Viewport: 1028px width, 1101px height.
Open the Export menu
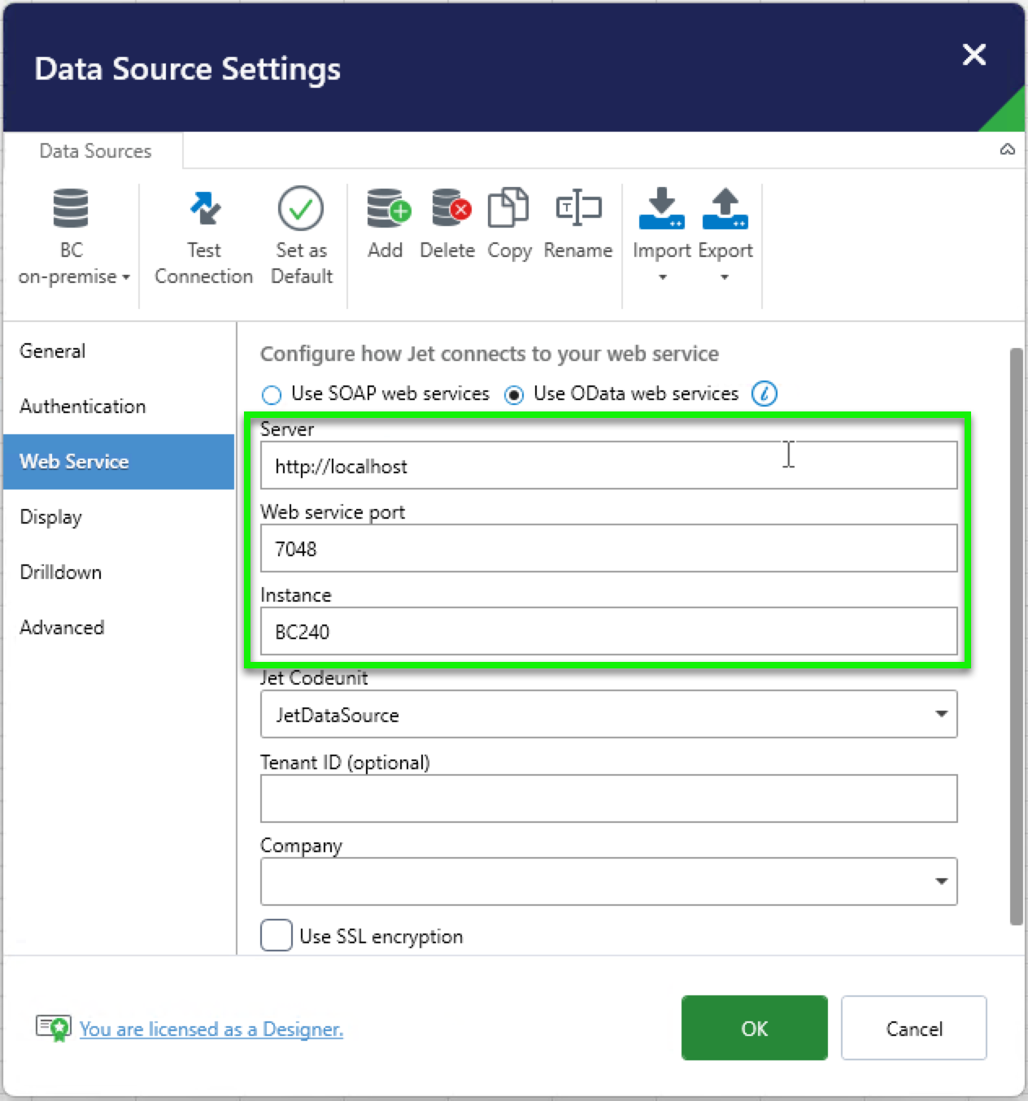pyautogui.click(x=725, y=235)
